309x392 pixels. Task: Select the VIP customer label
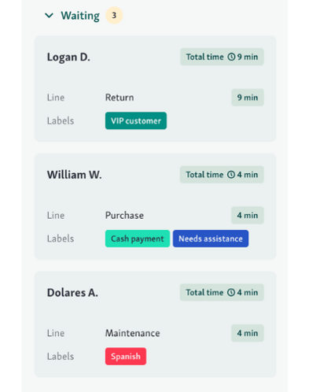(136, 120)
